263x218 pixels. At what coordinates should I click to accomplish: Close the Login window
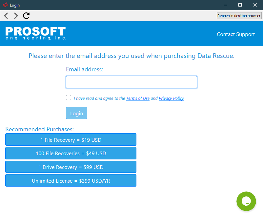255,5
